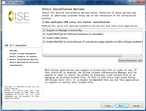Minimize the ISE 14.7 Installer window
Screen dimensions: 146x111
click(x=130, y=2)
